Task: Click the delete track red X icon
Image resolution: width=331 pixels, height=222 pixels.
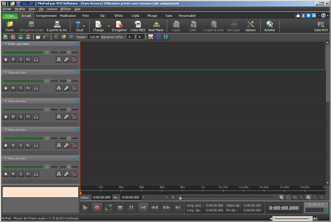Action: click(x=28, y=37)
